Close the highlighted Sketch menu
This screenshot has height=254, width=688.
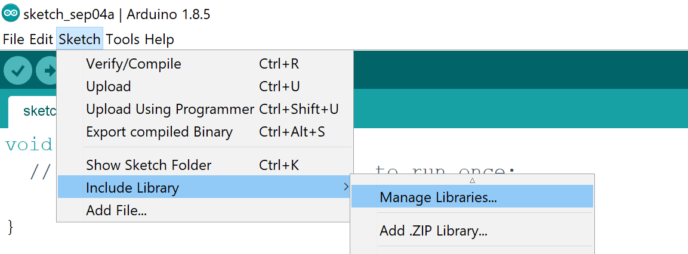pos(79,39)
